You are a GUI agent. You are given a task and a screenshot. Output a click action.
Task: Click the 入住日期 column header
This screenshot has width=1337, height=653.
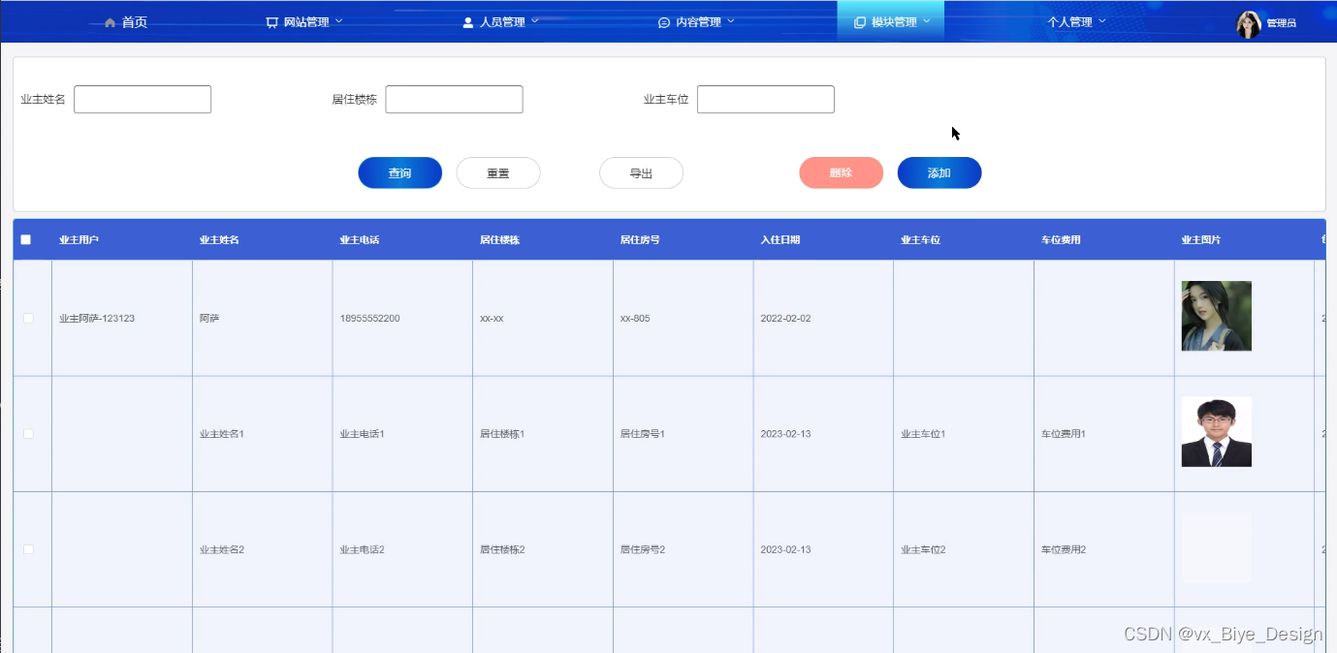pyautogui.click(x=780, y=239)
